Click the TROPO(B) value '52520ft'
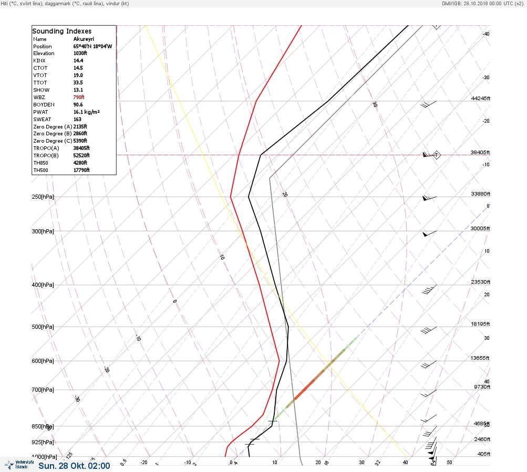 tap(81, 155)
